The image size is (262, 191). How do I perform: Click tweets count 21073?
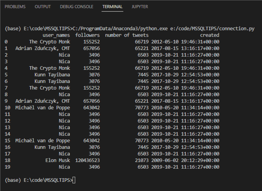coord(142,160)
